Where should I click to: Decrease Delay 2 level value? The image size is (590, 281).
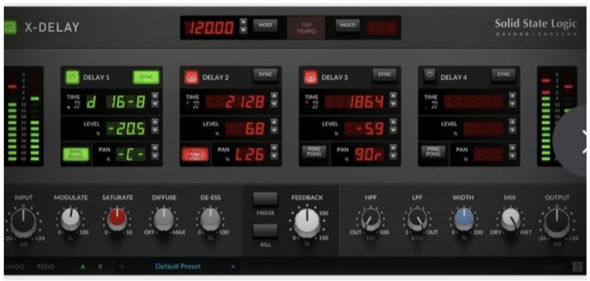(274, 130)
